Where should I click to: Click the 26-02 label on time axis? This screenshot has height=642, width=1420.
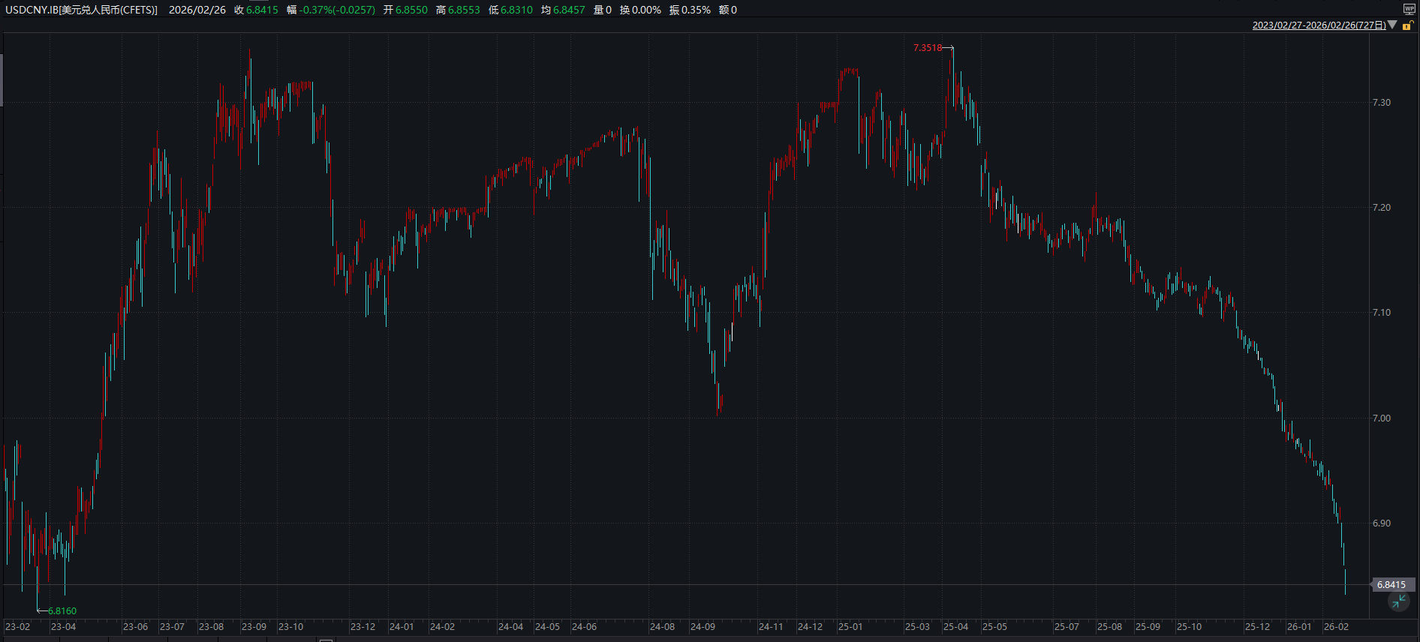click(1336, 627)
